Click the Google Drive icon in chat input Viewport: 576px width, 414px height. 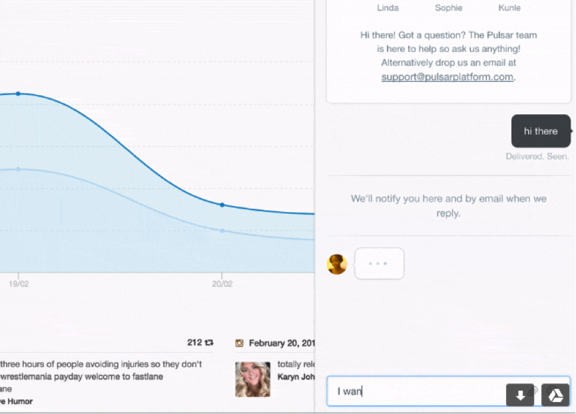555,395
